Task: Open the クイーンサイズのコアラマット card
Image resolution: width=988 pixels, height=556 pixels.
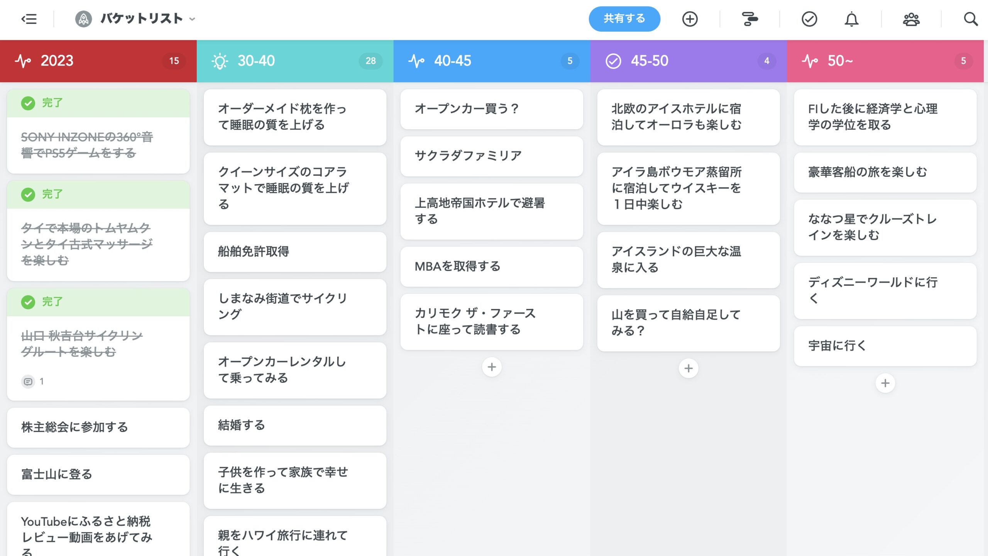Action: 295,188
